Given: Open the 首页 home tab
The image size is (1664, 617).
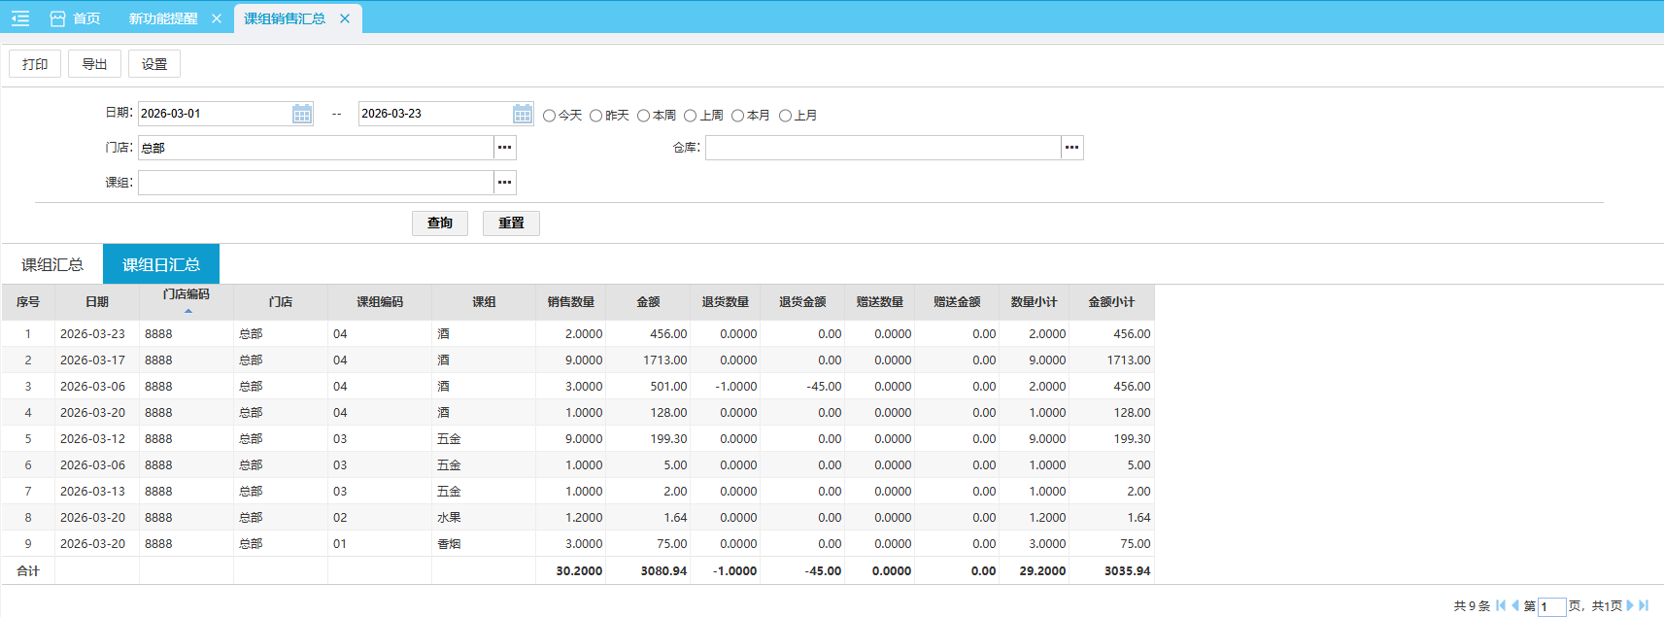Looking at the screenshot, I should pos(76,18).
